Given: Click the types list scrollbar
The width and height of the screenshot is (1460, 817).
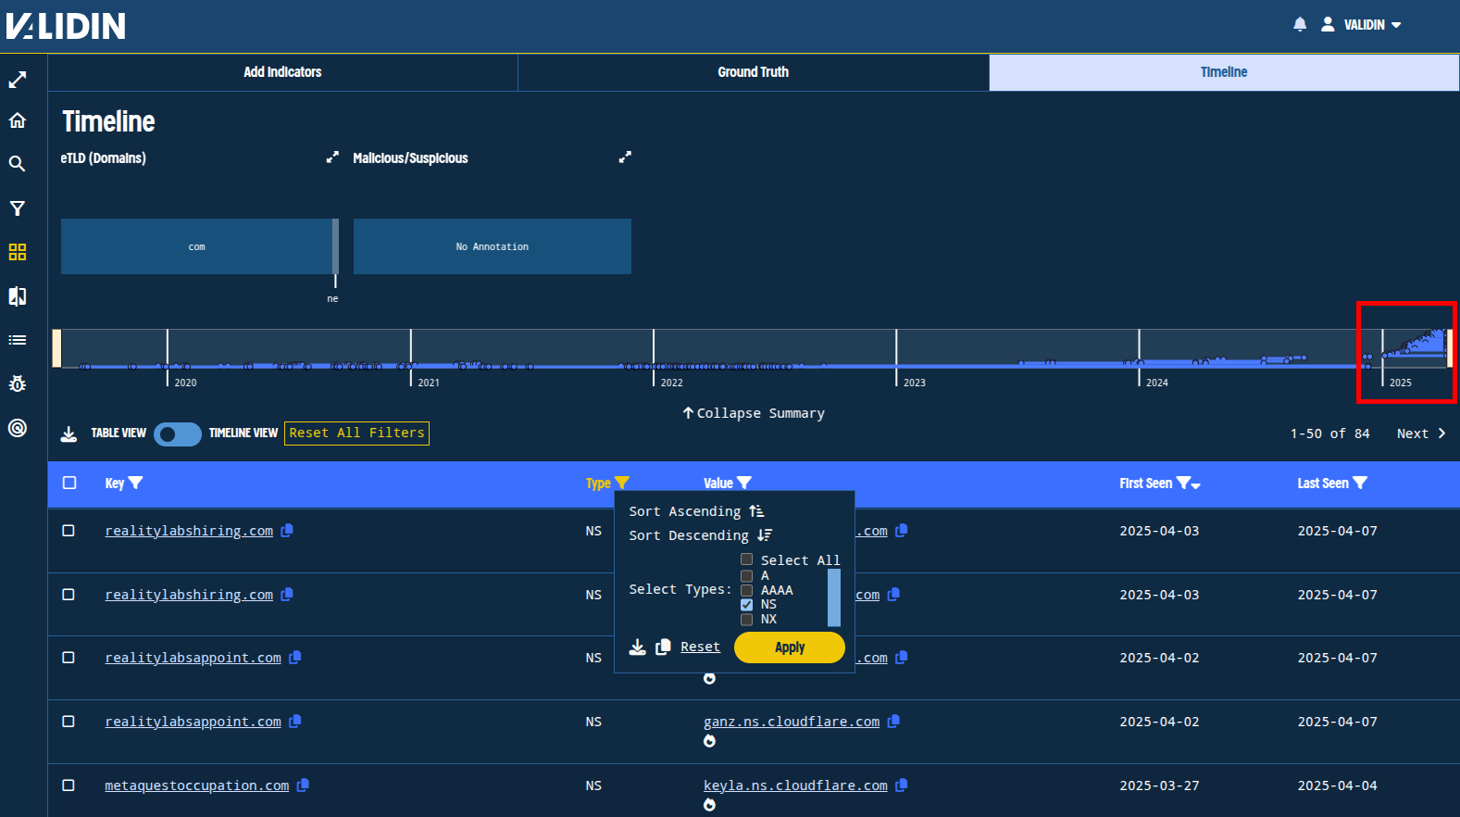Looking at the screenshot, I should coord(834,597).
